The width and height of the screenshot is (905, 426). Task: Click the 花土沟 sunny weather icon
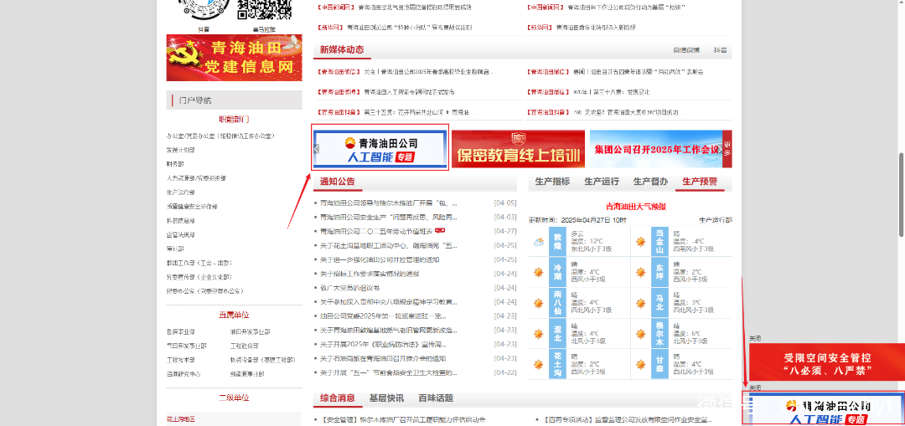[539, 364]
